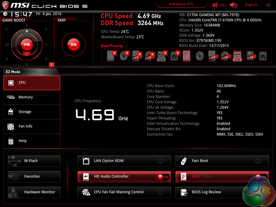Select the network boot device with U badge
The image size is (276, 207).
click(175, 56)
